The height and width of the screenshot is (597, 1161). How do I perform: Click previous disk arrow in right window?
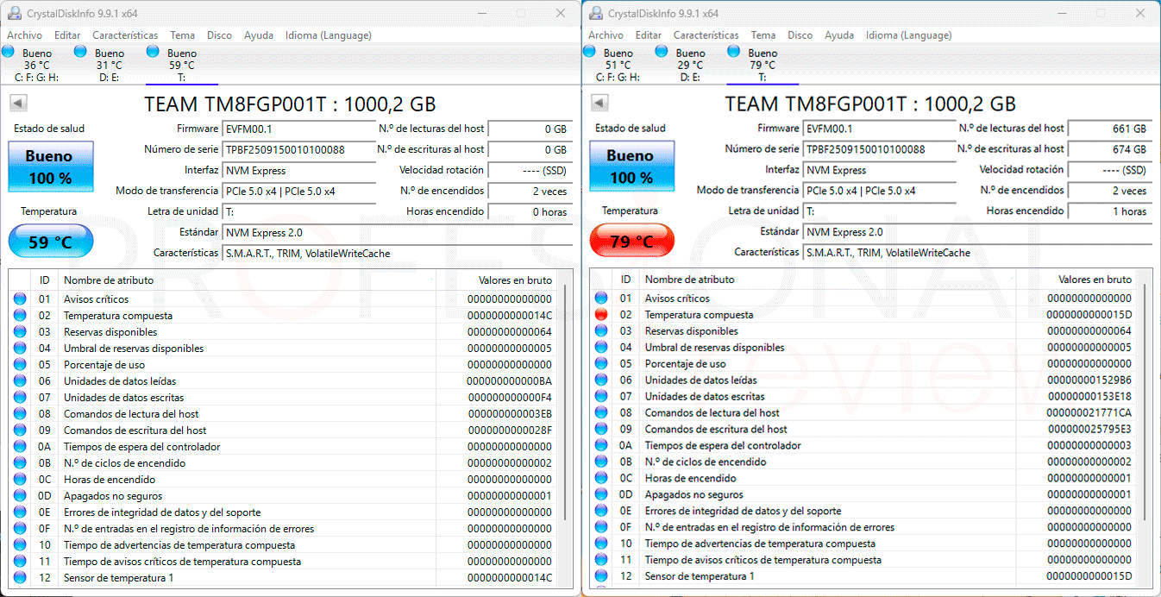coord(599,104)
